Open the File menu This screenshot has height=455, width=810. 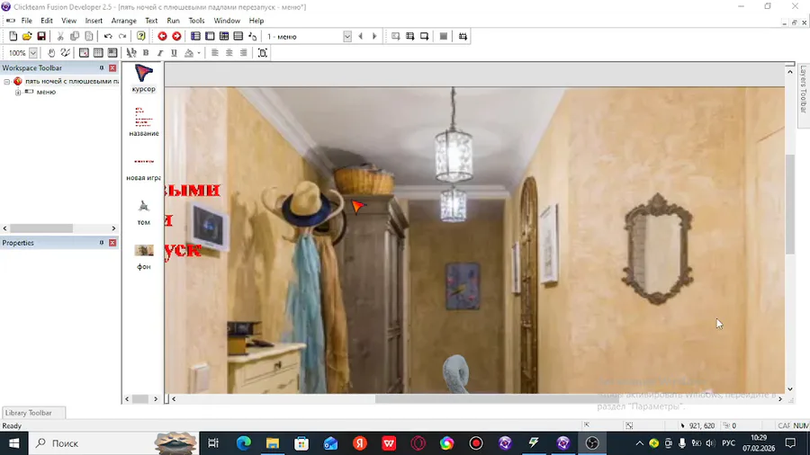[26, 21]
